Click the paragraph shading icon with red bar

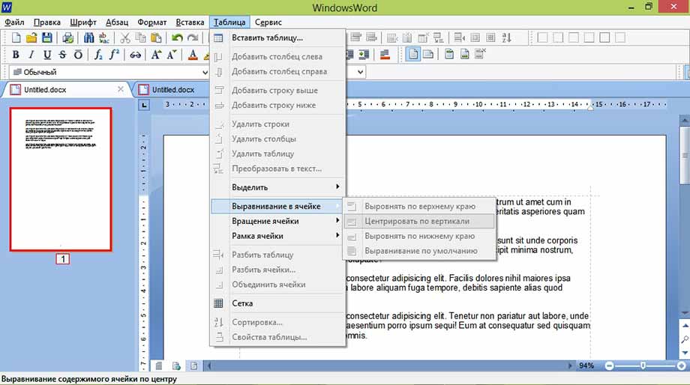385,55
